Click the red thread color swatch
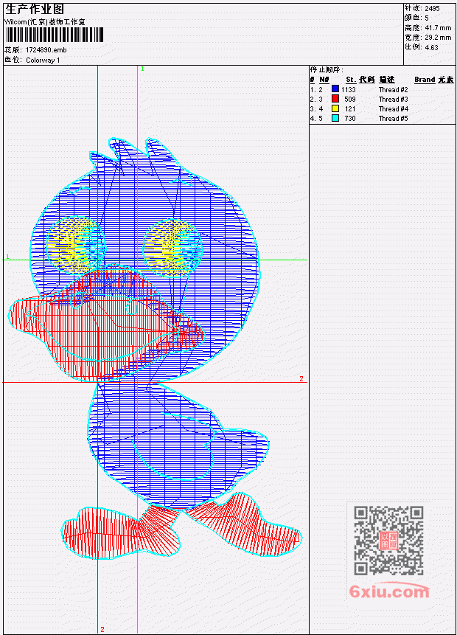The image size is (457, 635). coord(335,99)
